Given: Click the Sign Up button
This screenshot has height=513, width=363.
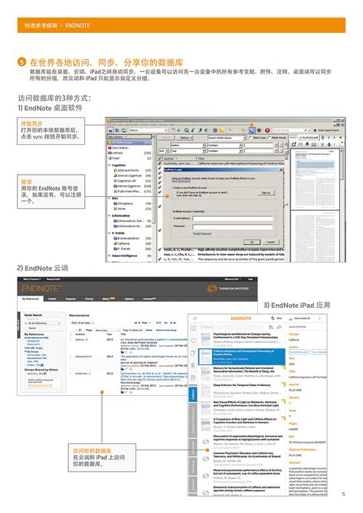Looking at the screenshot, I should coord(266,193).
